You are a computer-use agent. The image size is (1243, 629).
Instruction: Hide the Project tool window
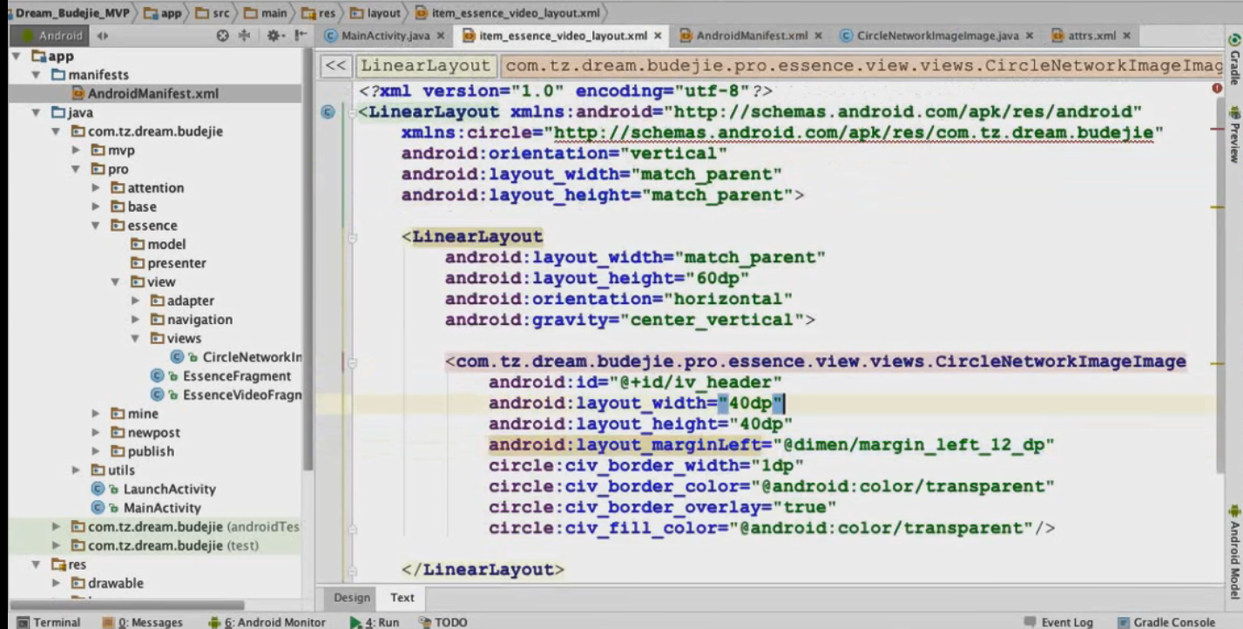point(299,37)
